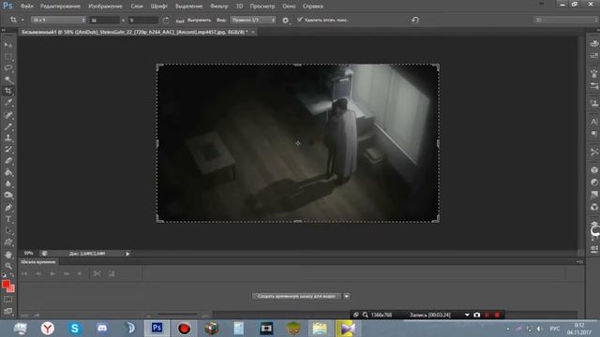600x337 pixels.
Task: Select the Zoom tool
Action: 8,266
